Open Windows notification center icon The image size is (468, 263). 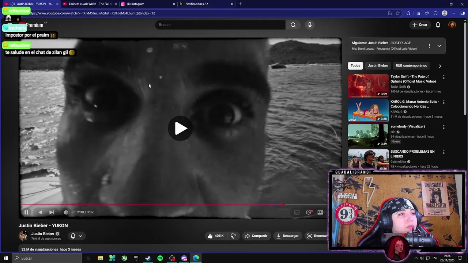click(460, 258)
